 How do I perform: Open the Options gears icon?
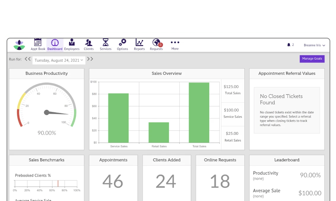[x=122, y=43]
